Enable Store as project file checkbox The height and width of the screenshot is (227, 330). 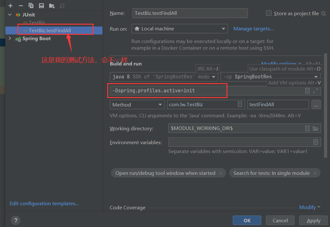point(269,13)
